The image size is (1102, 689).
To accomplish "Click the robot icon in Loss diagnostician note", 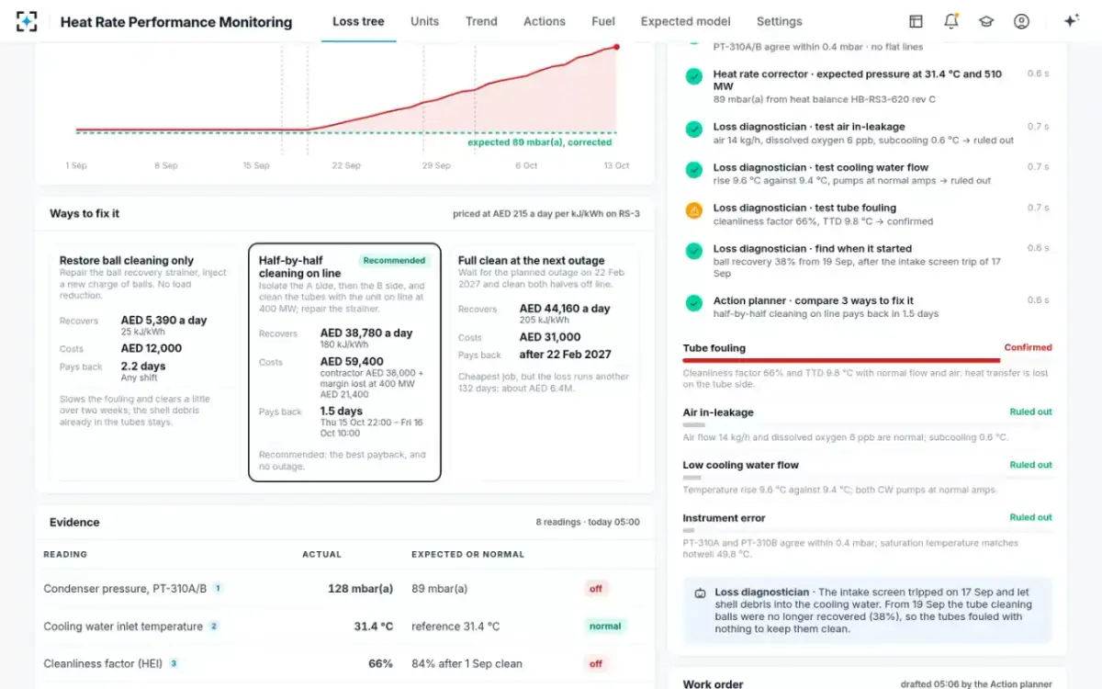I will pos(701,593).
